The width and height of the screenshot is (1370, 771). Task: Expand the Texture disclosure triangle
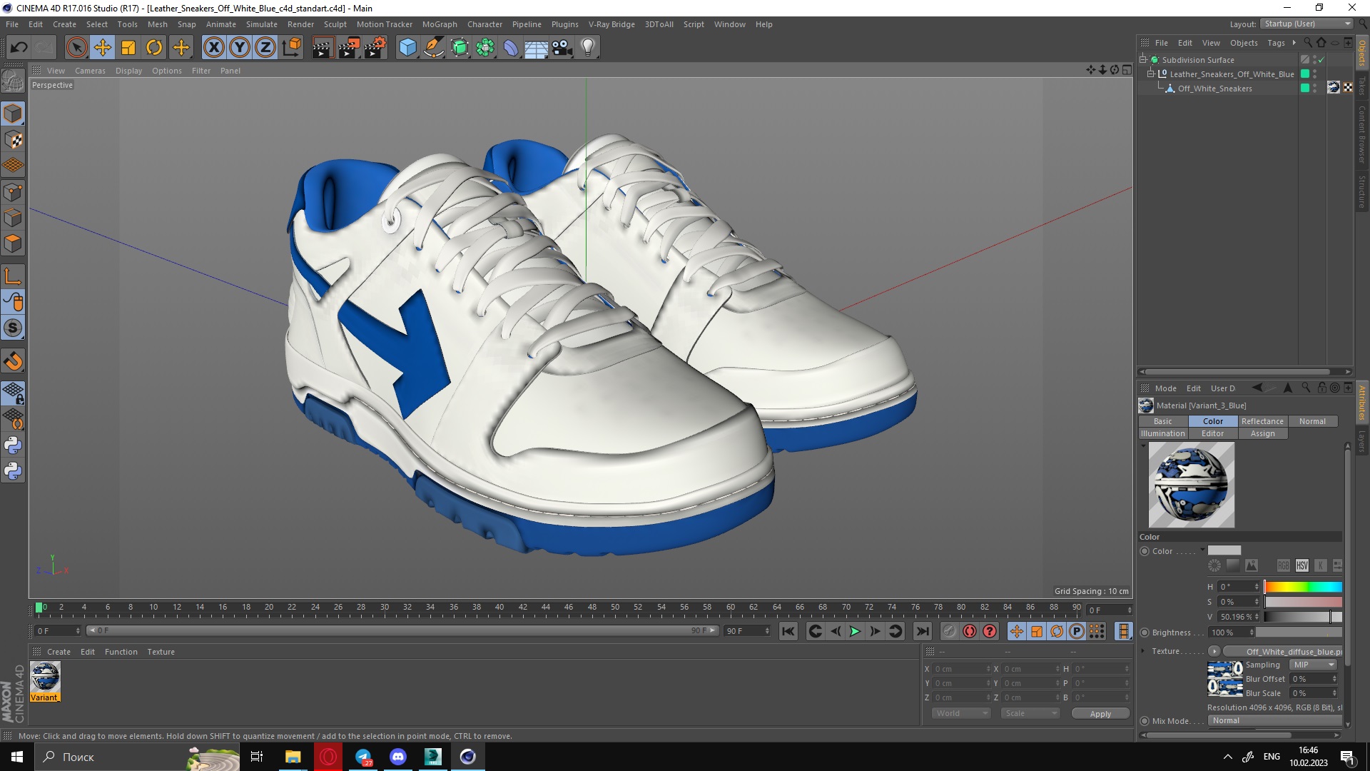pos(1143,651)
